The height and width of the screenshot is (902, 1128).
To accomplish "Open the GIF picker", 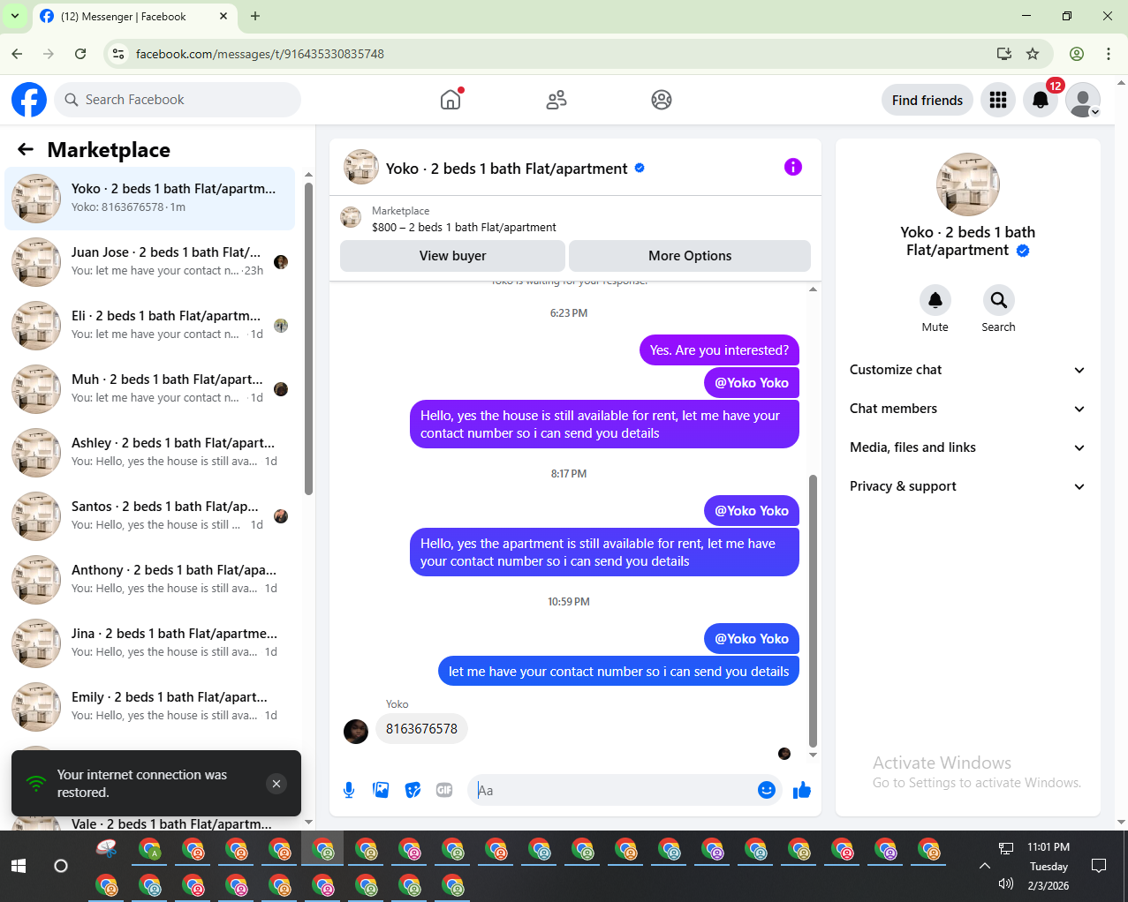I will (444, 790).
